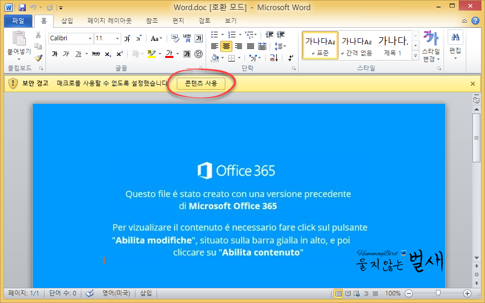Expand the styles gallery More arrow
This screenshot has width=485, height=303.
[416, 55]
